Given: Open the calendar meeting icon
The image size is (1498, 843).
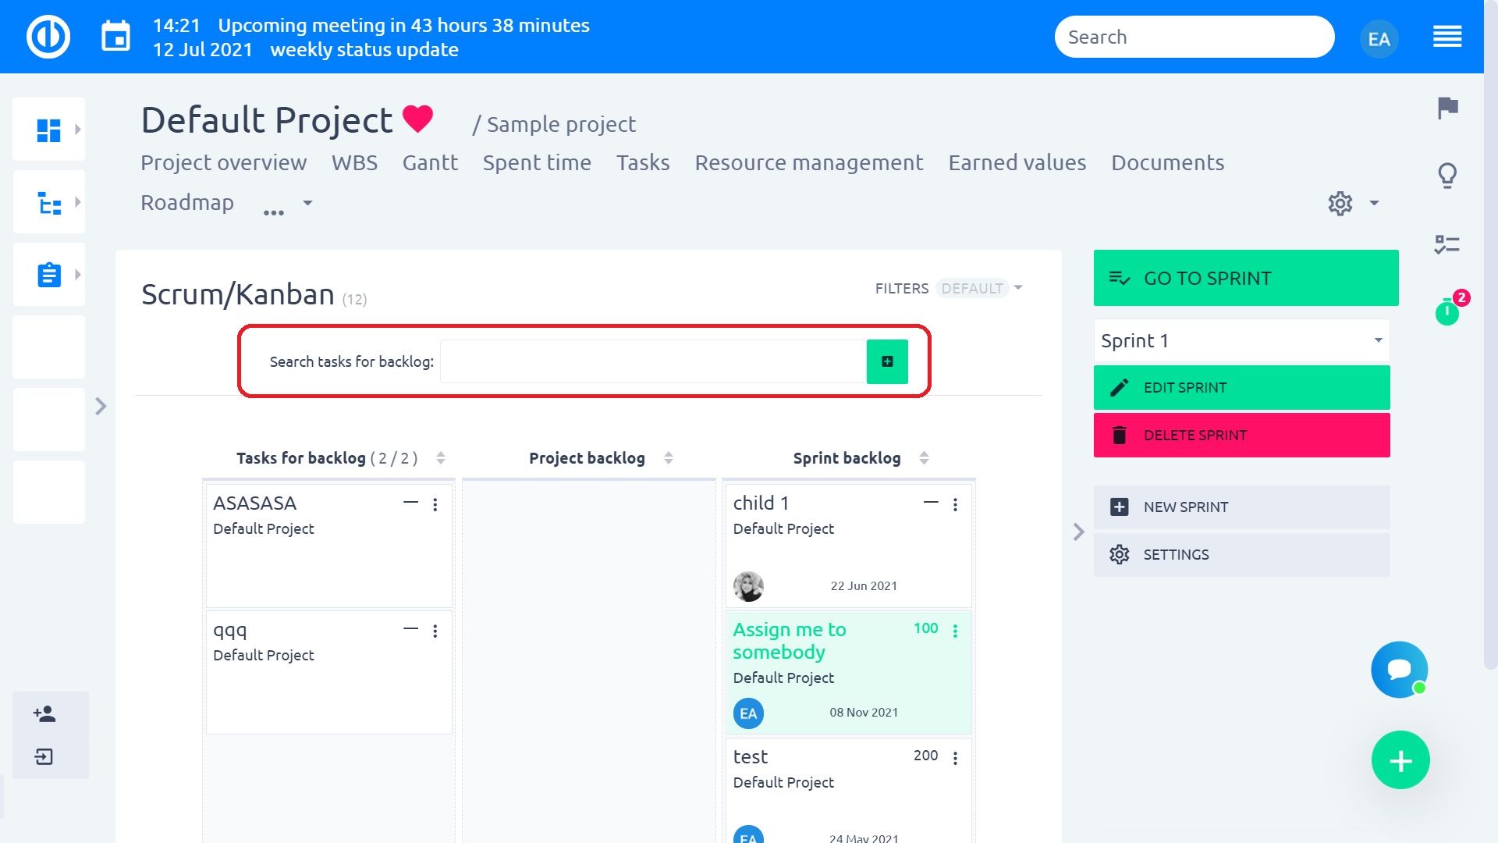Looking at the screenshot, I should [116, 37].
